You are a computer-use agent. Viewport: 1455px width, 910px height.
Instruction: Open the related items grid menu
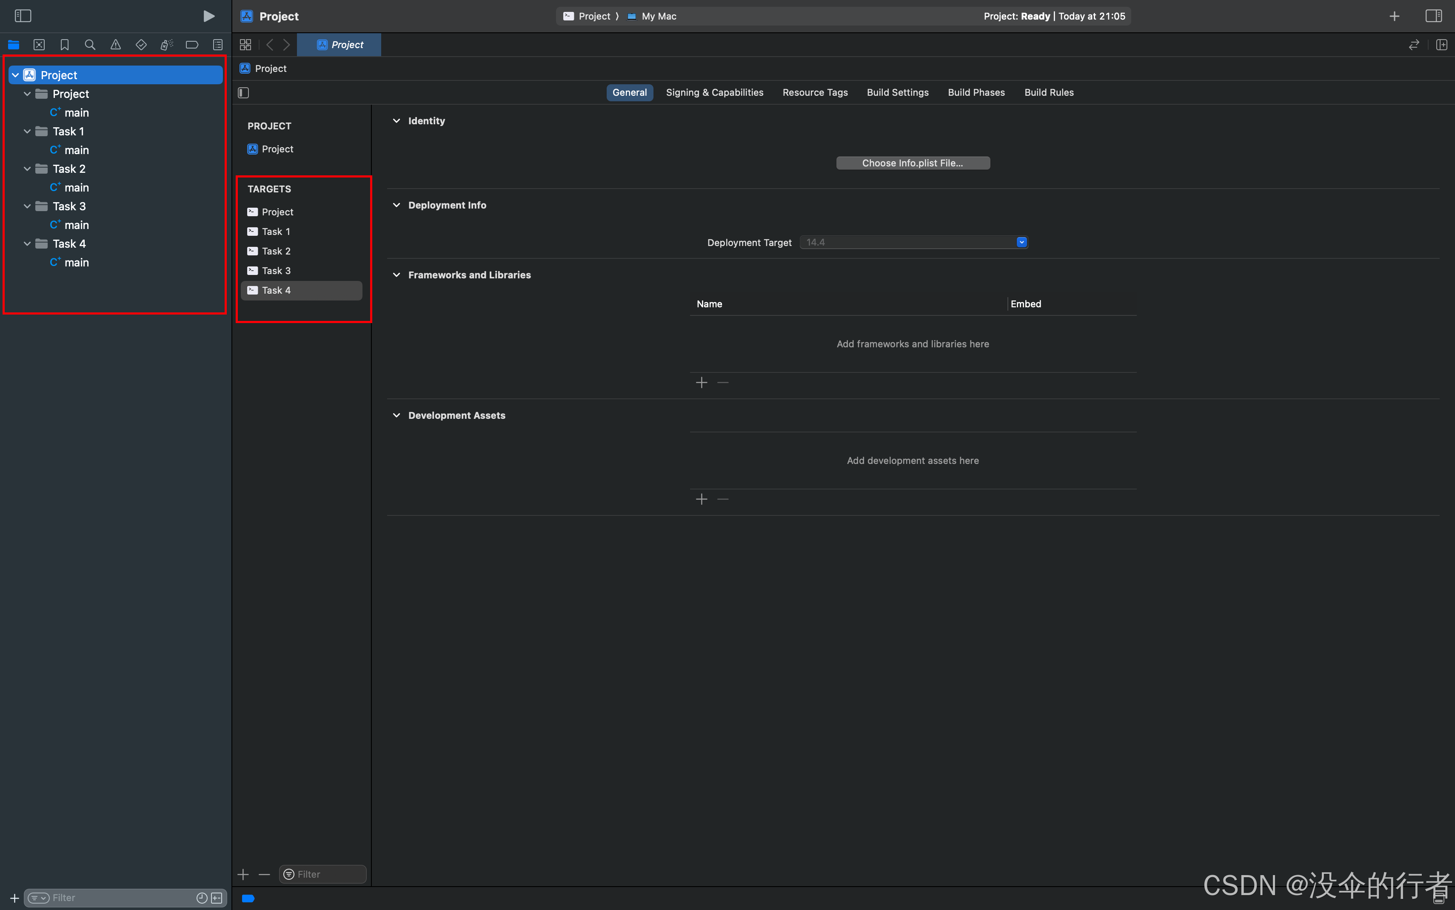point(245,45)
